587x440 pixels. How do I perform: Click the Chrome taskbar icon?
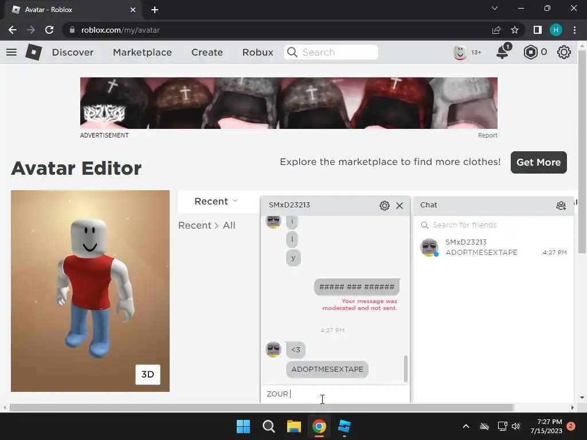click(x=319, y=426)
